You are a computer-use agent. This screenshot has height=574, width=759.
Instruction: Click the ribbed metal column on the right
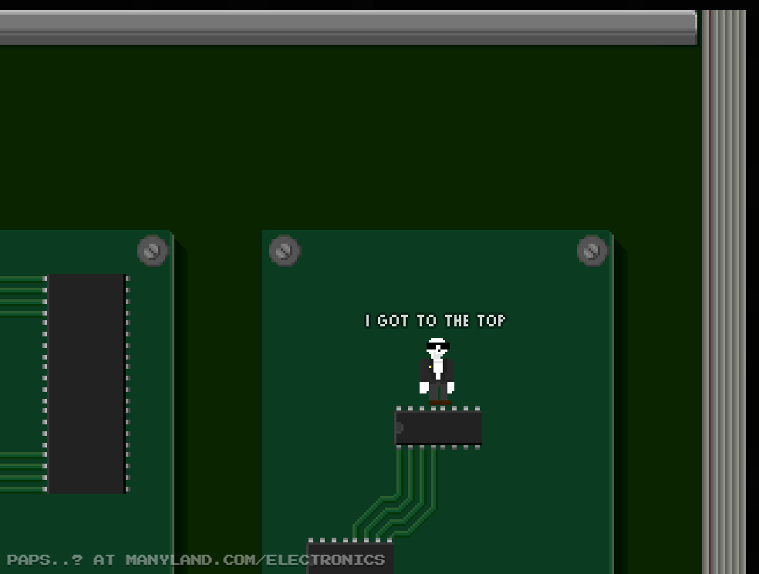tap(724, 293)
